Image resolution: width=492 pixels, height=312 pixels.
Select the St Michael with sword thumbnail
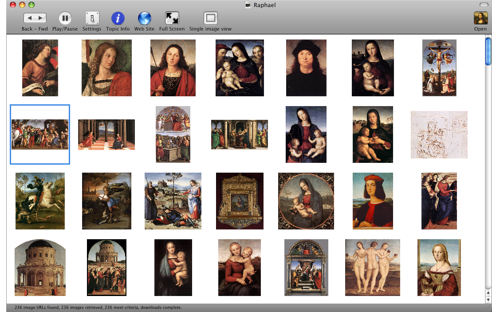106,201
